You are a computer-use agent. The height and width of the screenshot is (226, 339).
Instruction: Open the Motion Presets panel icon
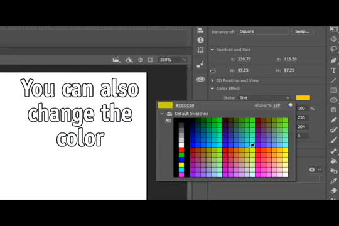tap(200, 65)
